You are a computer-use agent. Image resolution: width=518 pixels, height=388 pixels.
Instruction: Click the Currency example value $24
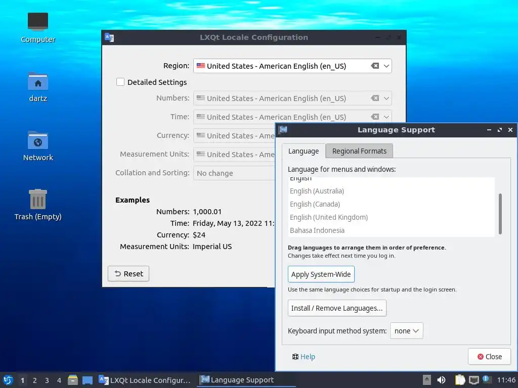[x=199, y=235]
